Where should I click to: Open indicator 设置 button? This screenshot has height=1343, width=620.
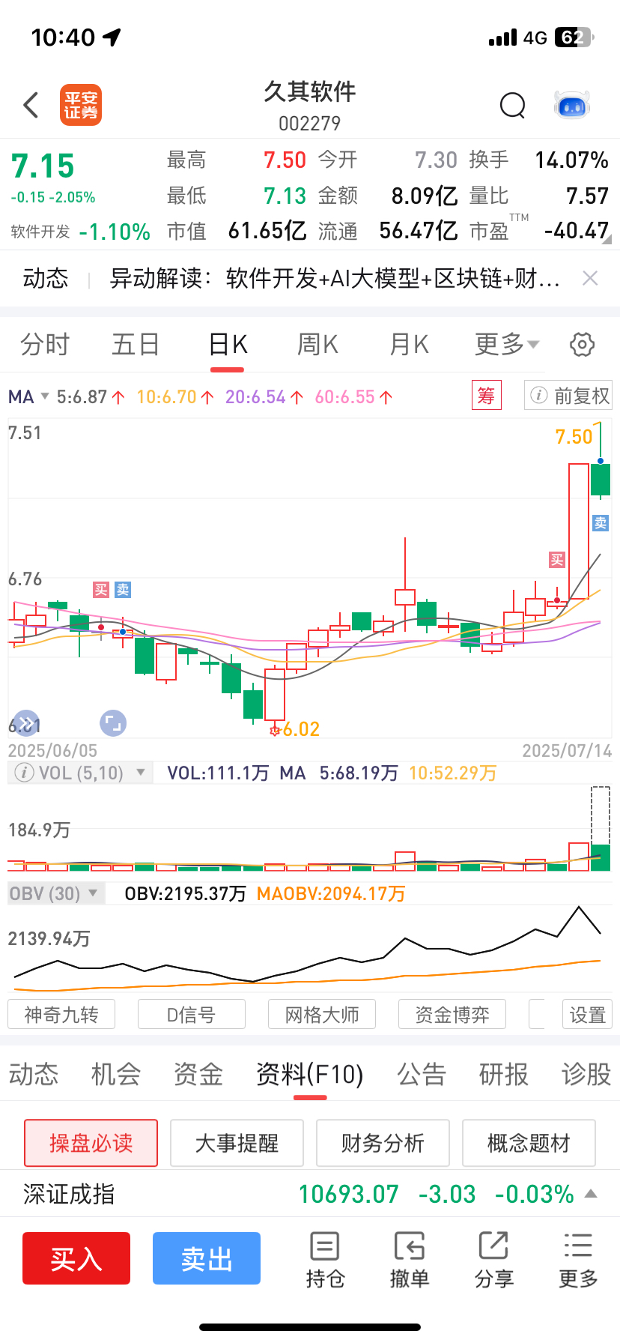pos(588,1015)
